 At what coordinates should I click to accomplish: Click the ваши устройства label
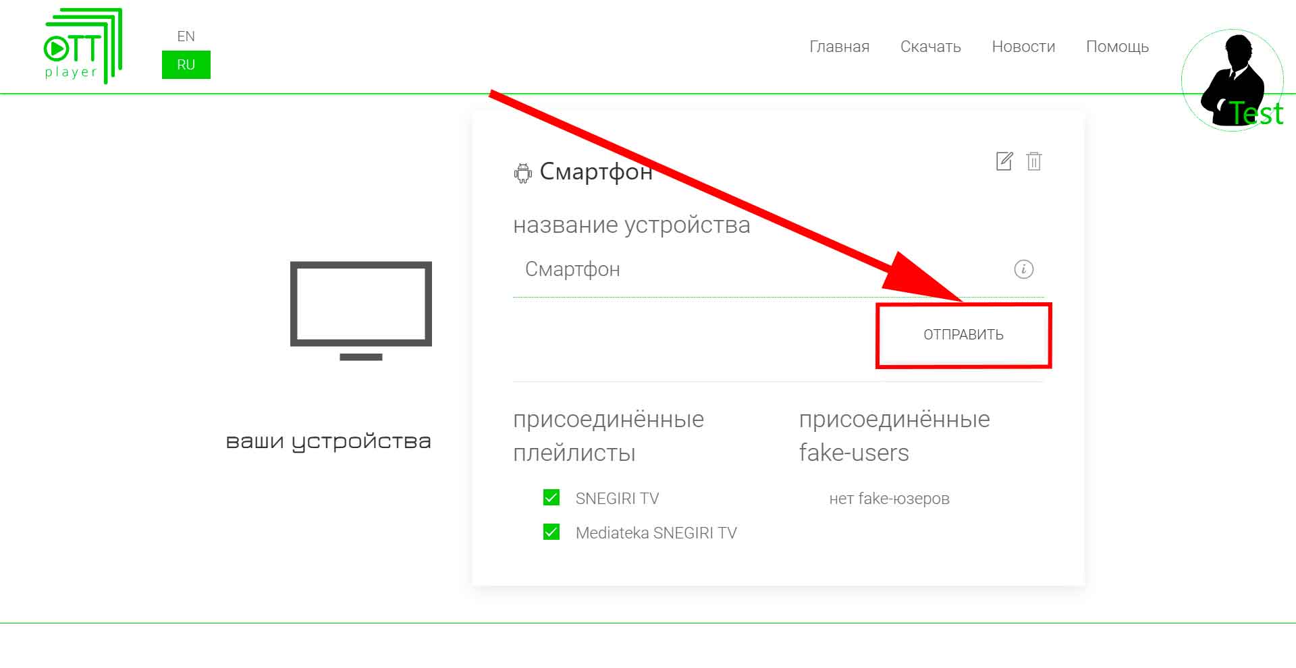pyautogui.click(x=328, y=442)
